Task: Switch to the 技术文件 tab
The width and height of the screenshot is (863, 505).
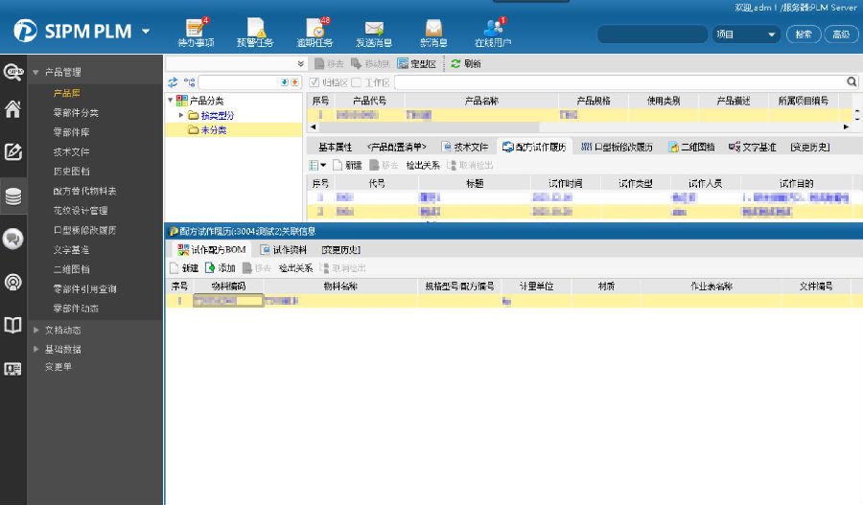Action: pos(465,148)
